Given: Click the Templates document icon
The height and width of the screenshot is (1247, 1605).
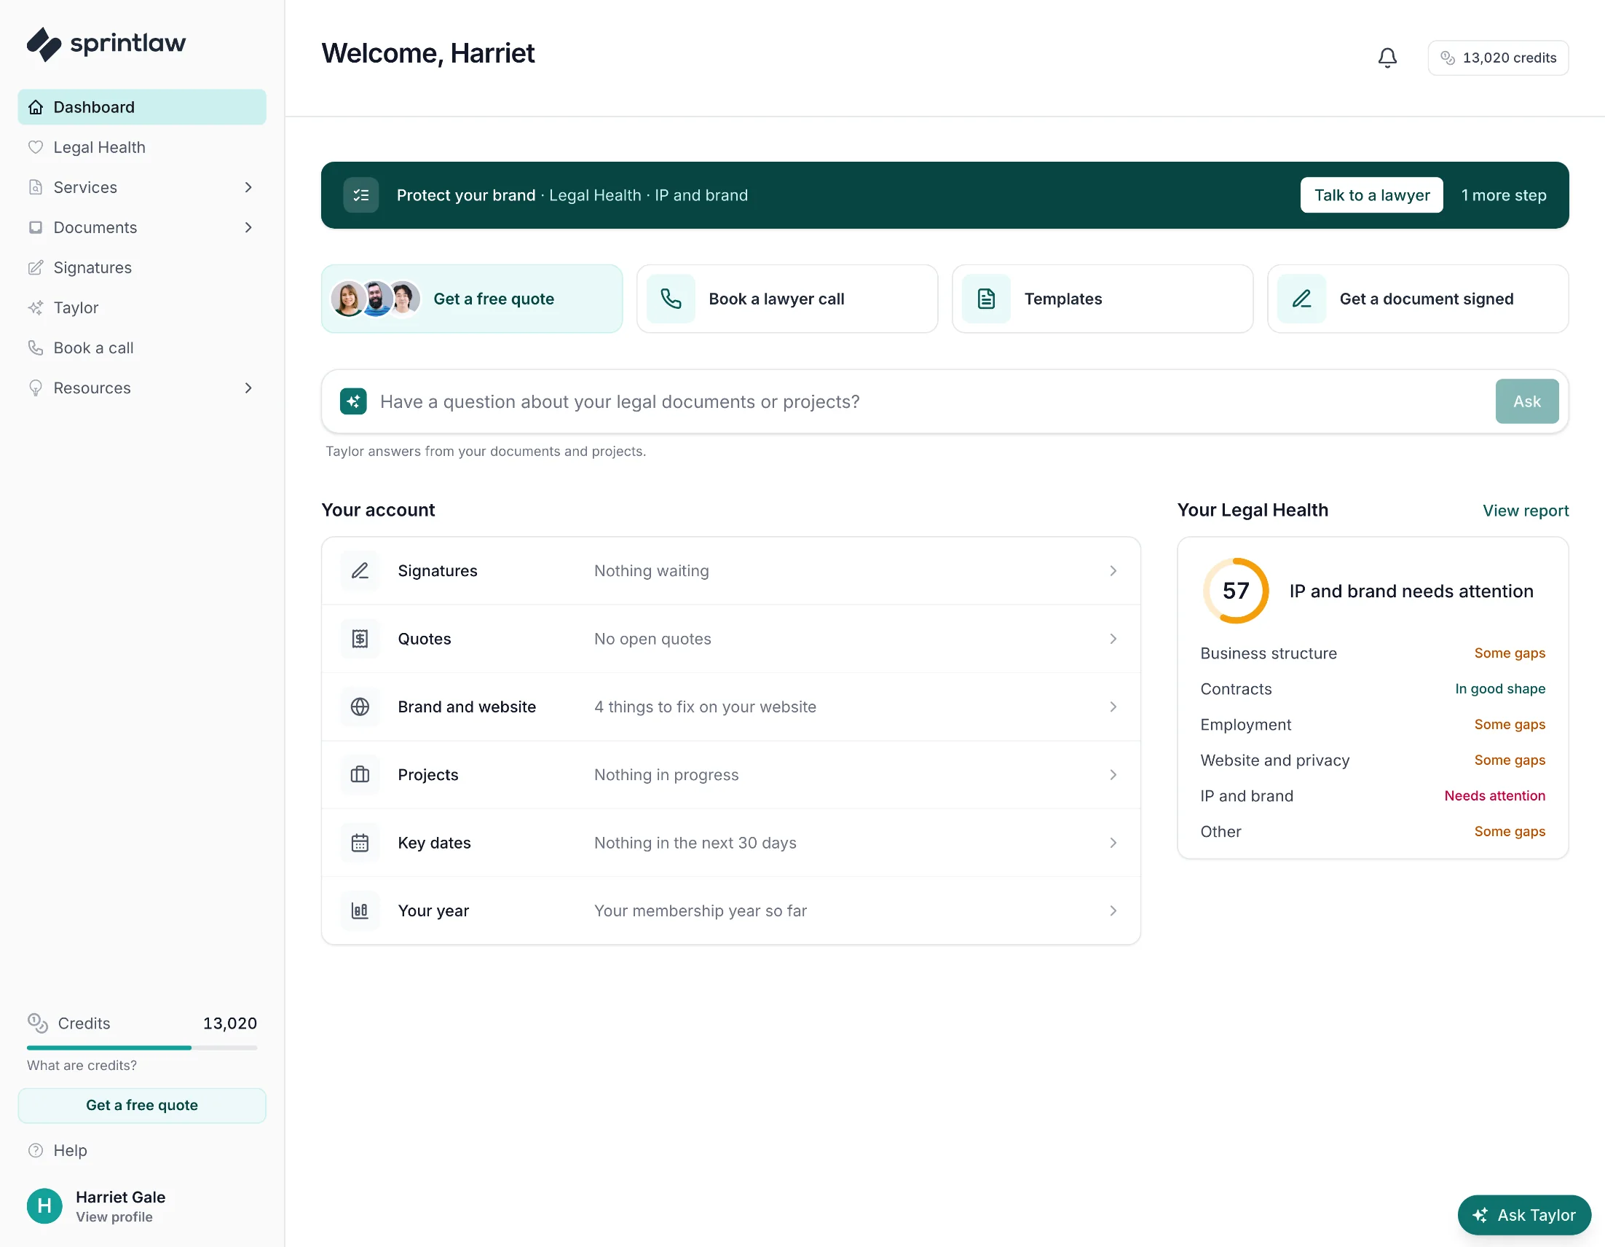Looking at the screenshot, I should 985,299.
